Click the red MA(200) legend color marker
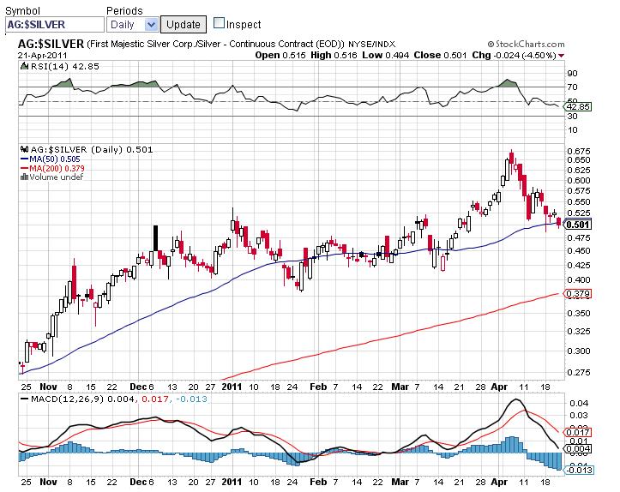 (x=24, y=168)
